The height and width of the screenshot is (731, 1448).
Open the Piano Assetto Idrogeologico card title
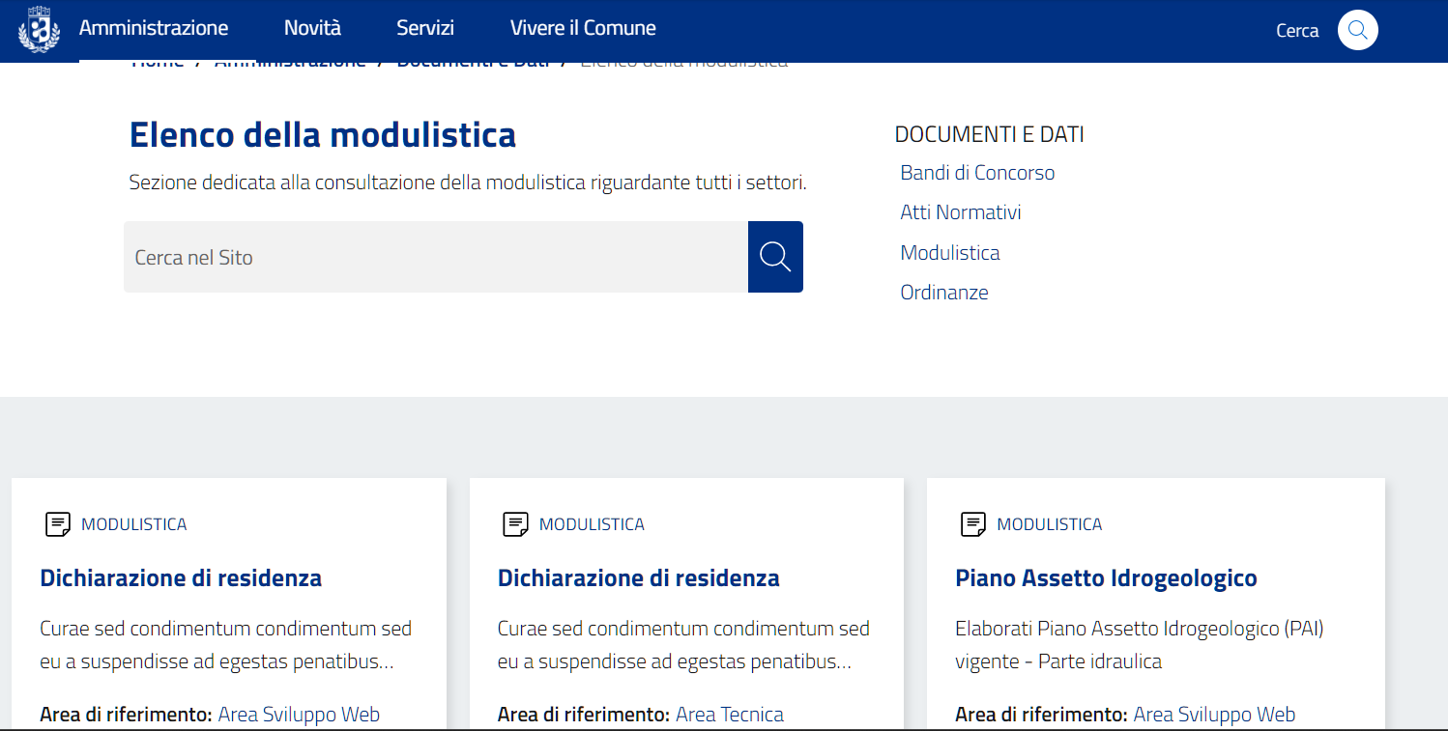(x=1106, y=578)
